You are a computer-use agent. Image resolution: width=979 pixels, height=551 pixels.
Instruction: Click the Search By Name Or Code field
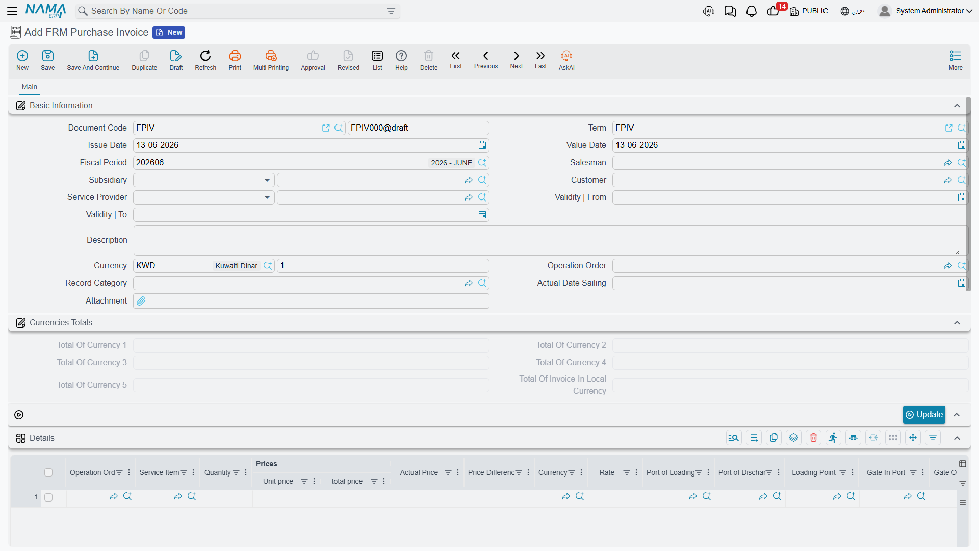point(238,11)
